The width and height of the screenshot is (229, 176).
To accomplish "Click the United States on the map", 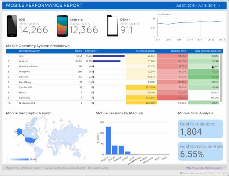I will point(29,140).
